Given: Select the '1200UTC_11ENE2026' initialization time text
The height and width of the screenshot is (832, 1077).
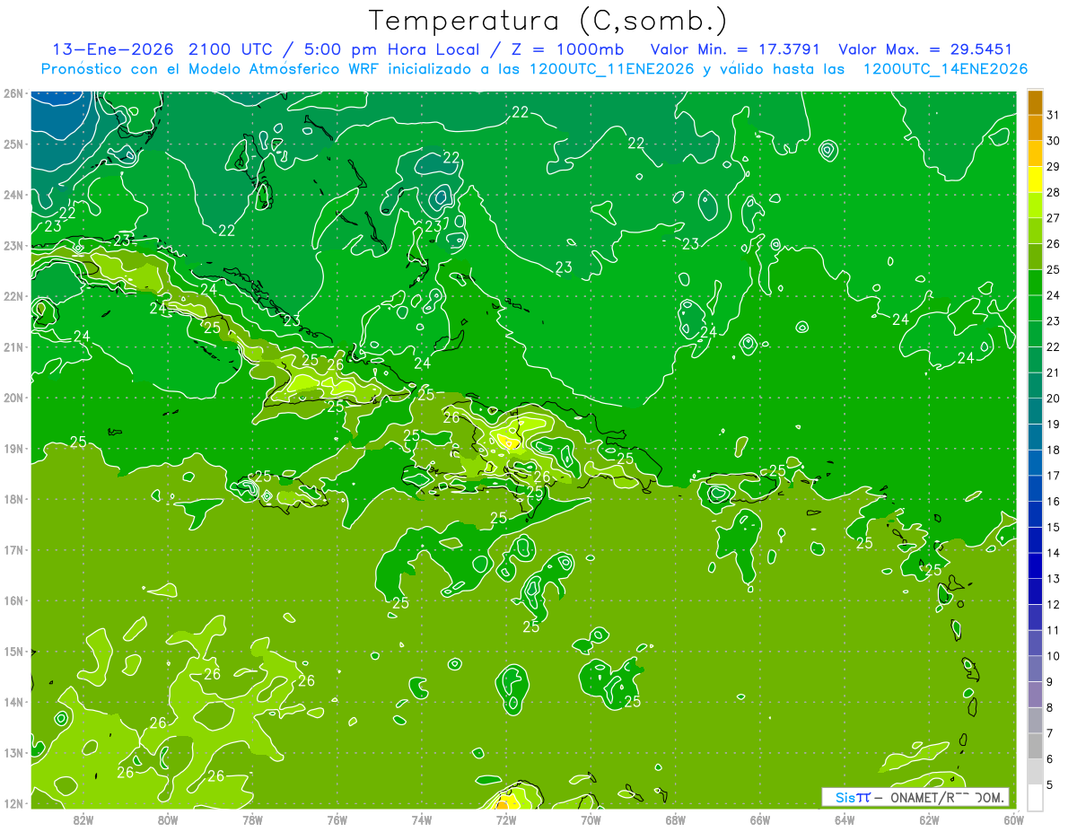Looking at the screenshot, I should click(612, 69).
